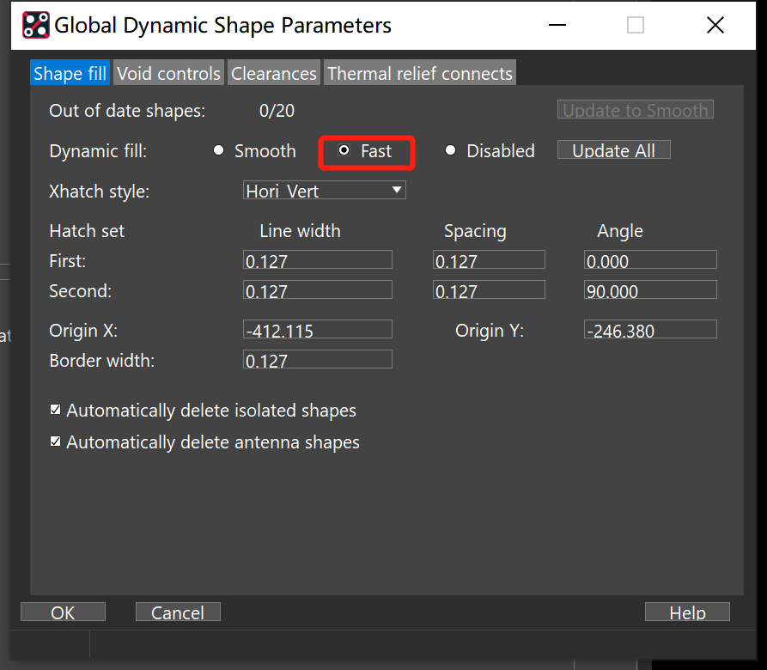Image resolution: width=767 pixels, height=670 pixels.
Task: Click the Origin X input field
Action: [318, 330]
